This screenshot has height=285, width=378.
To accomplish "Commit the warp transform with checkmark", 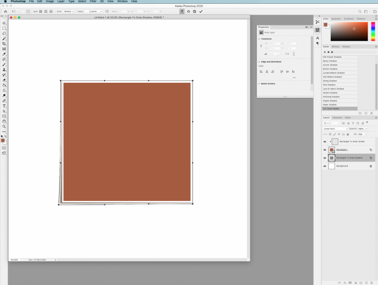I will click(201, 11).
